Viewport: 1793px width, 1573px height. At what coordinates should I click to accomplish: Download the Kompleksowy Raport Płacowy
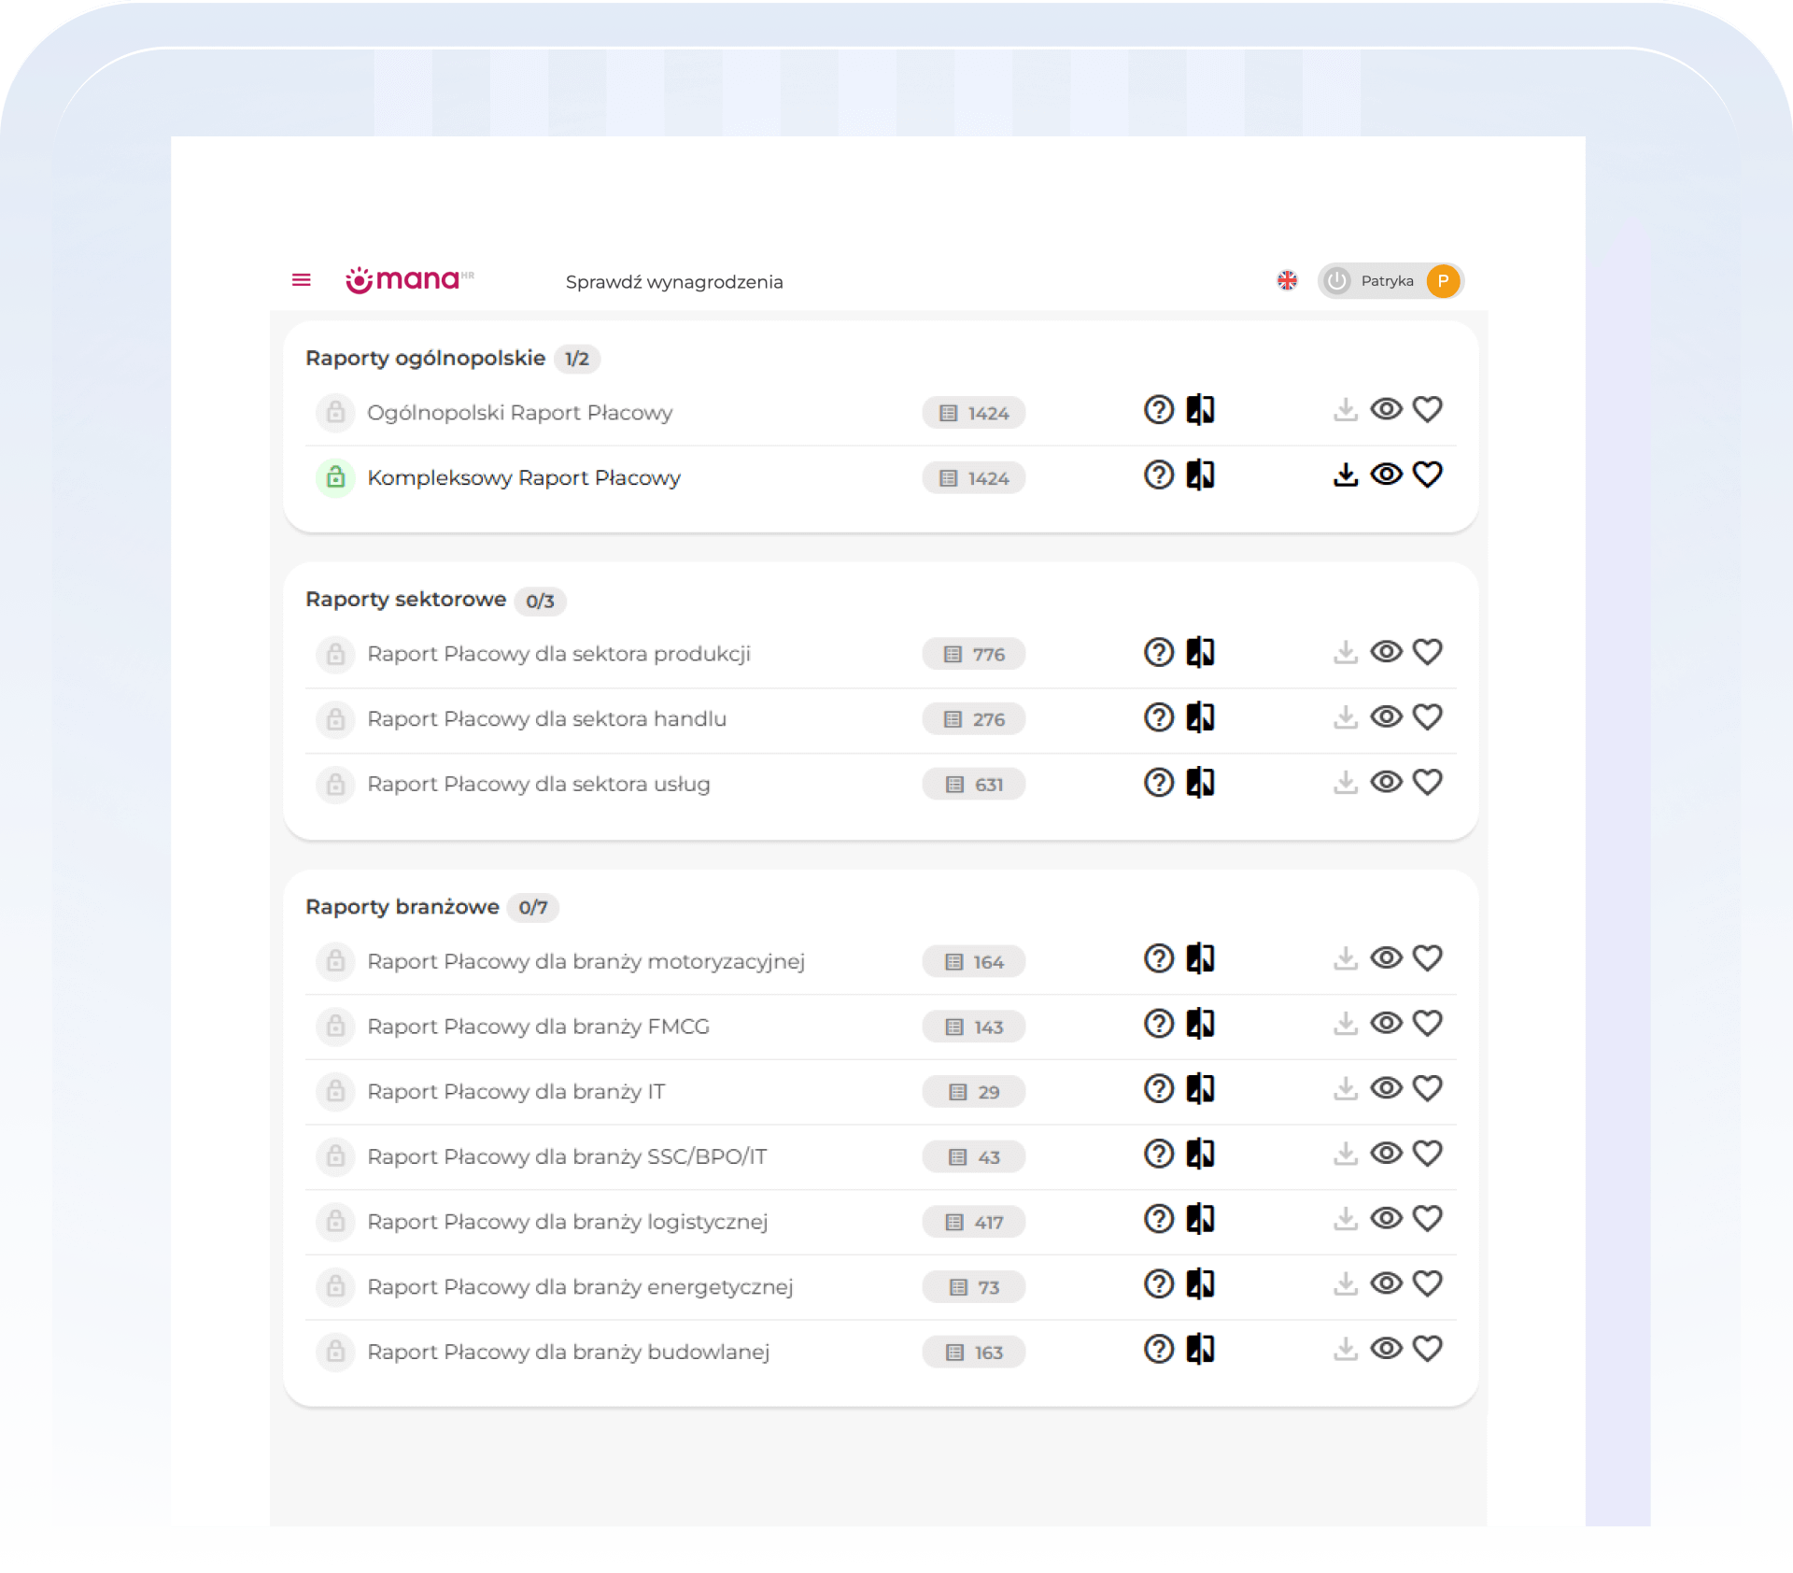1345,475
